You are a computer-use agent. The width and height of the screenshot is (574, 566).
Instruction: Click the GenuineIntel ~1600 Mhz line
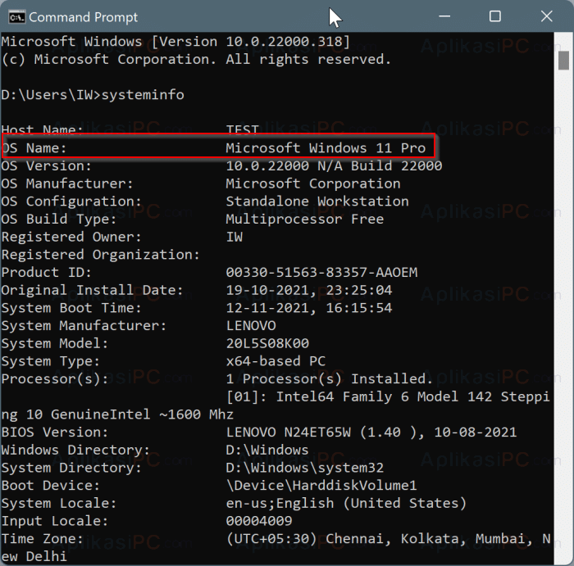(x=117, y=415)
